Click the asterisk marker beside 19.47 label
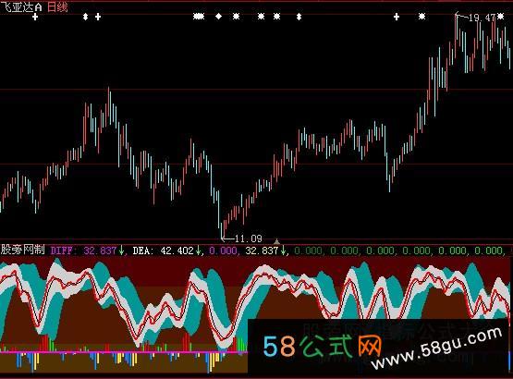The height and width of the screenshot is (379, 513). pos(501,16)
